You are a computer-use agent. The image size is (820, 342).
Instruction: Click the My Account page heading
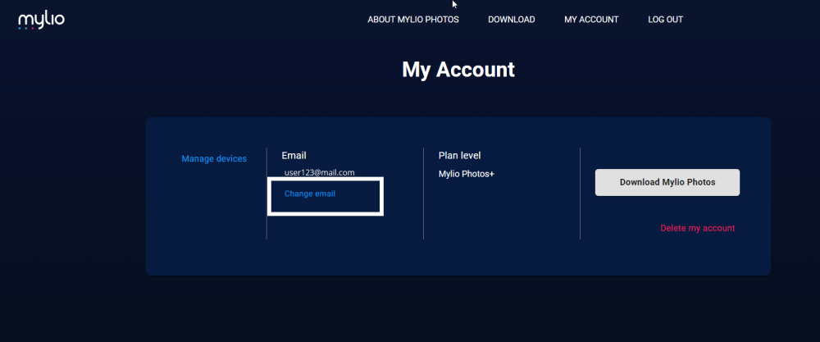coord(458,70)
